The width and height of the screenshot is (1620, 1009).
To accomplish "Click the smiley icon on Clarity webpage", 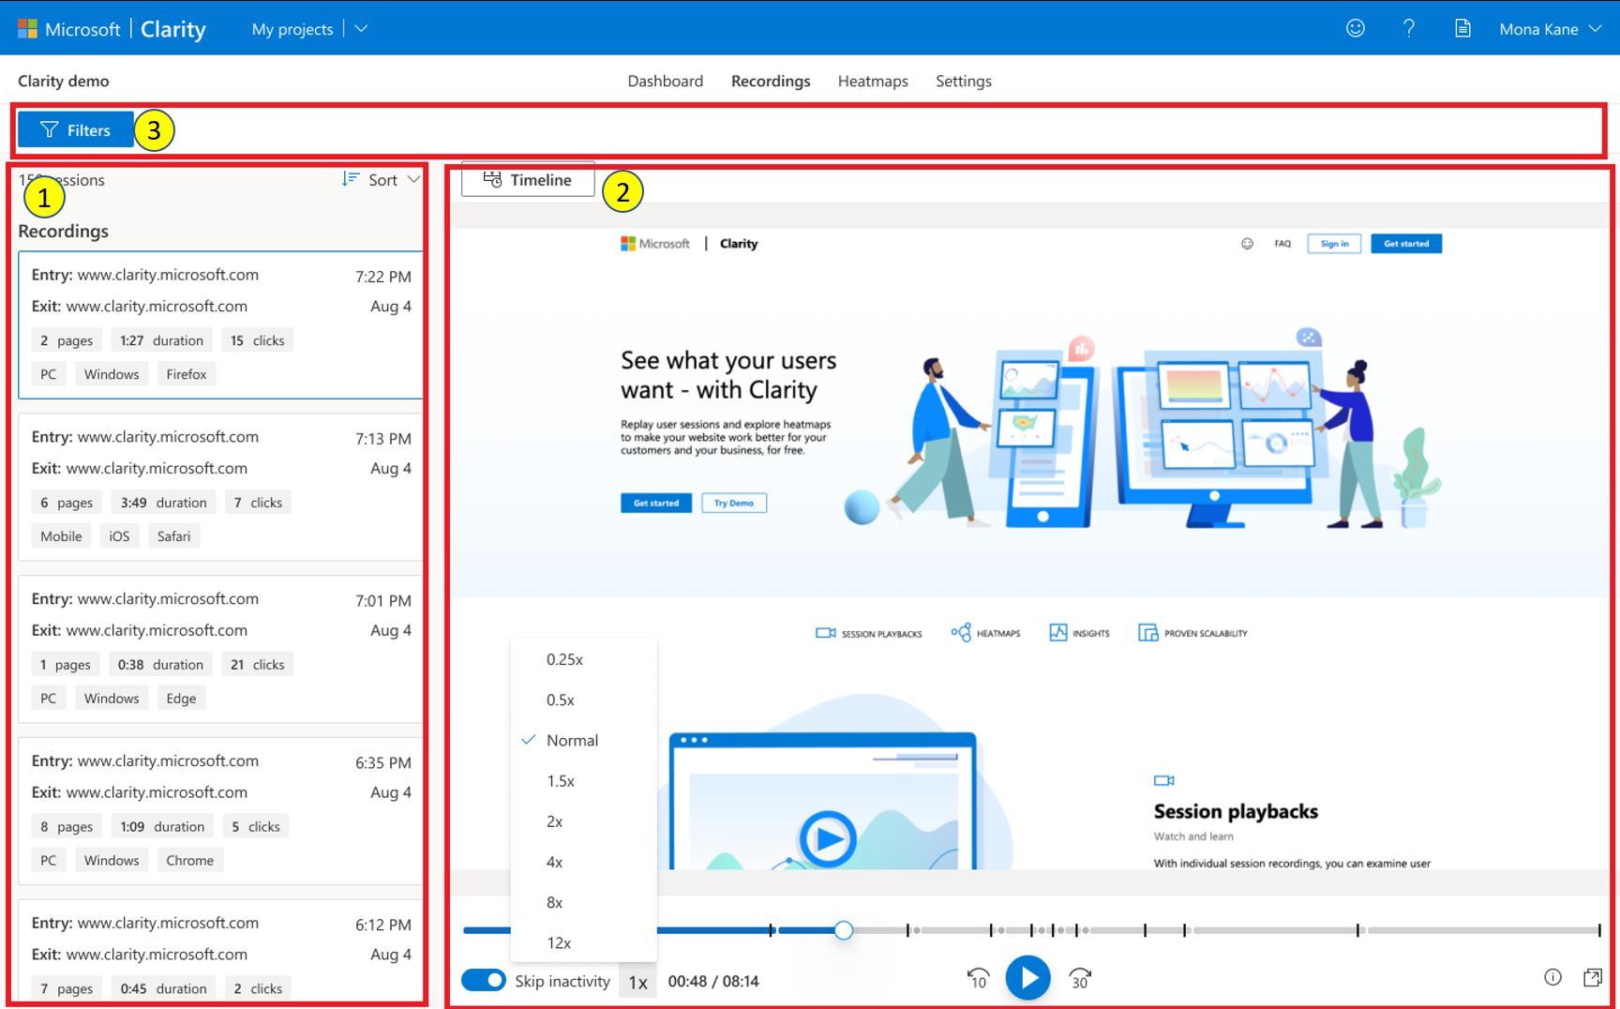I will [1247, 244].
